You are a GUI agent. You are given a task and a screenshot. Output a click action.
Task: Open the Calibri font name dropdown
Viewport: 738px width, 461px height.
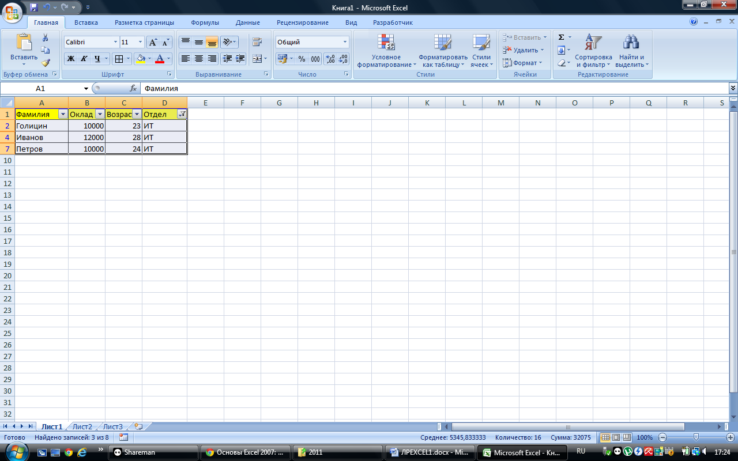[x=115, y=42]
